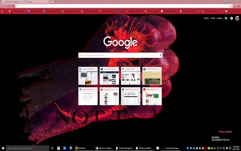Bookmark this page with star icon
This screenshot has width=241, height=151.
[231, 6]
